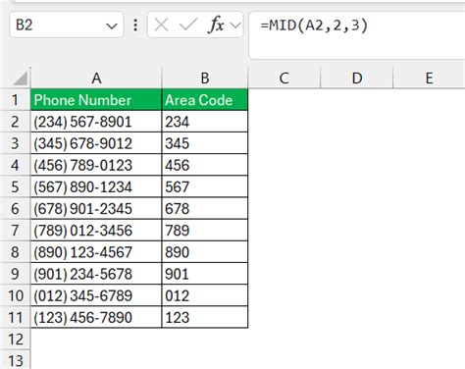The image size is (465, 369).
Task: Click the checkmark enter icon in formula bar
Action: [188, 25]
